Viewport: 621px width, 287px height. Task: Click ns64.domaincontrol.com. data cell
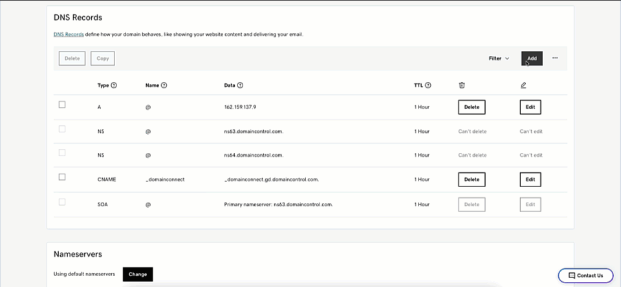254,155
